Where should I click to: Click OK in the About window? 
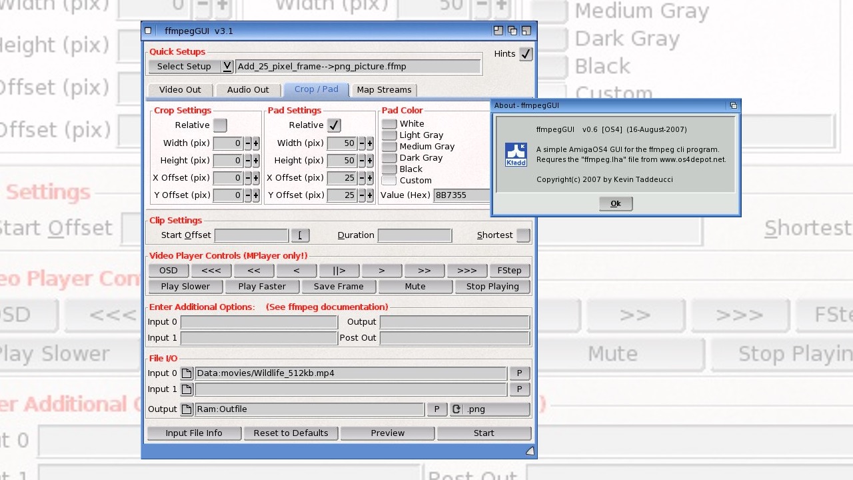pos(616,204)
